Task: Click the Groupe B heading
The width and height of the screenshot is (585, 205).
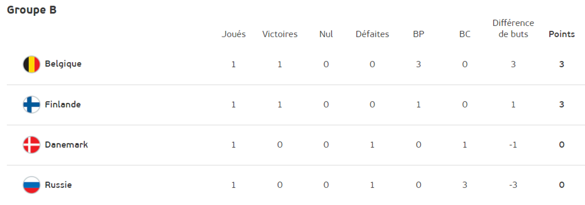Action: click(x=32, y=10)
